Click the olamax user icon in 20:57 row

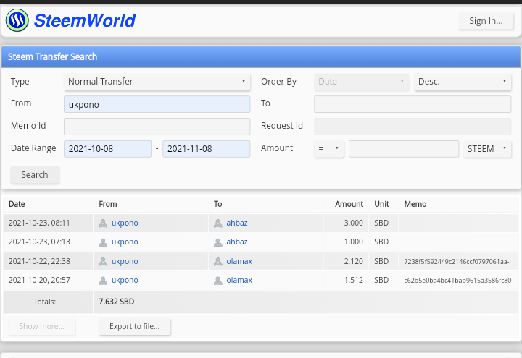click(x=218, y=281)
